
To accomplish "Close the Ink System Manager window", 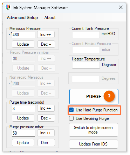I will pos(121,7).
